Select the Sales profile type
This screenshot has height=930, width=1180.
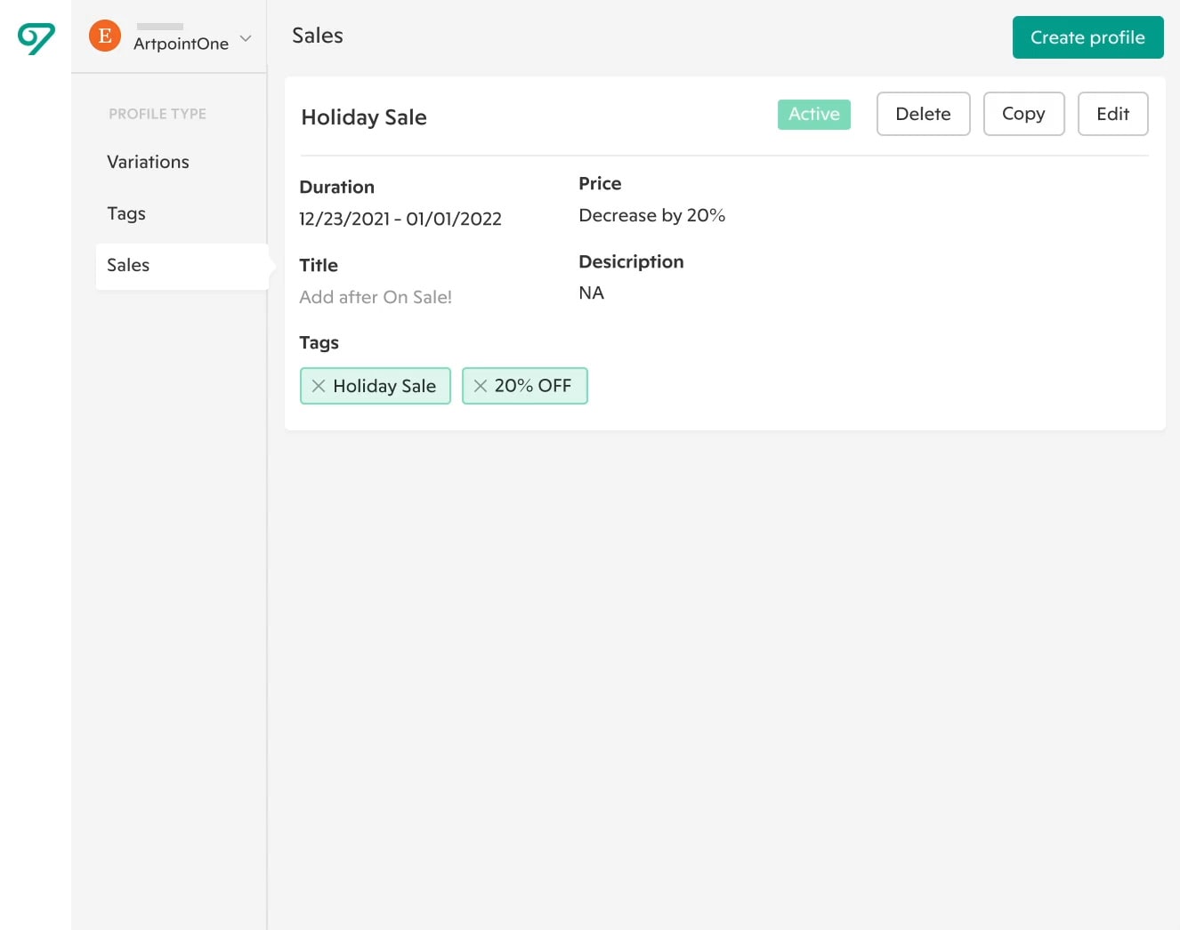click(x=182, y=266)
